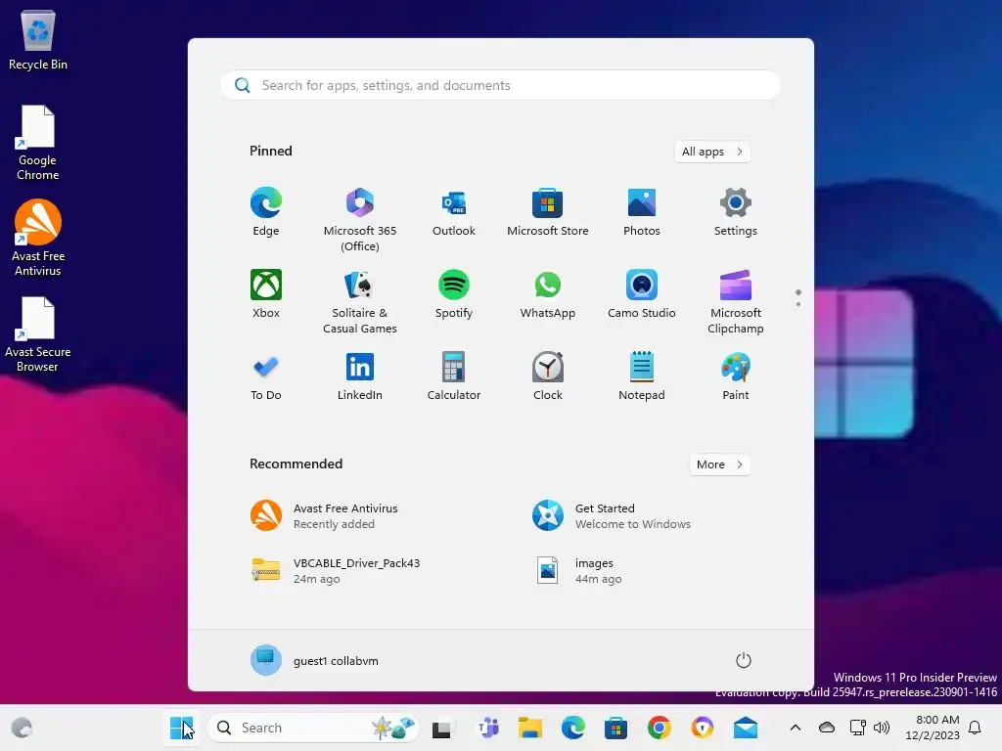Image resolution: width=1002 pixels, height=751 pixels.
Task: Open Chrome from the taskbar
Action: point(659,728)
